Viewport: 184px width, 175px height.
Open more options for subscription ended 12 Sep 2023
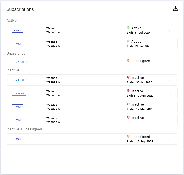(170, 139)
